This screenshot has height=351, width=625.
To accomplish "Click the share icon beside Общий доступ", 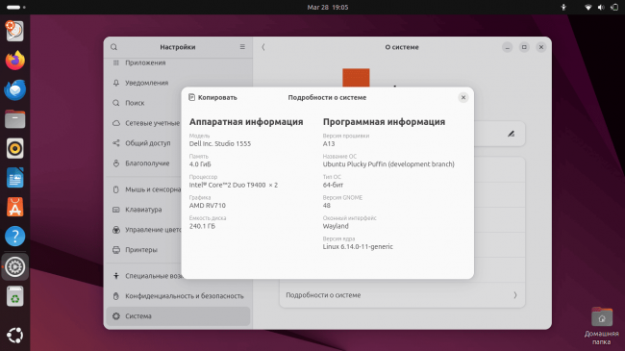I will [x=116, y=142].
